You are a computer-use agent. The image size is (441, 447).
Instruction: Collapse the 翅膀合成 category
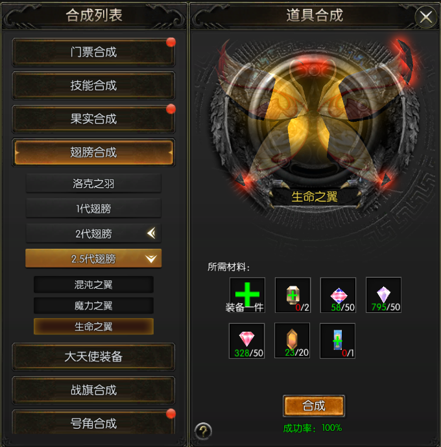pyautogui.click(x=93, y=152)
